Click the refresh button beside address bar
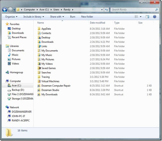This screenshot has width=162, height=141. [106, 10]
